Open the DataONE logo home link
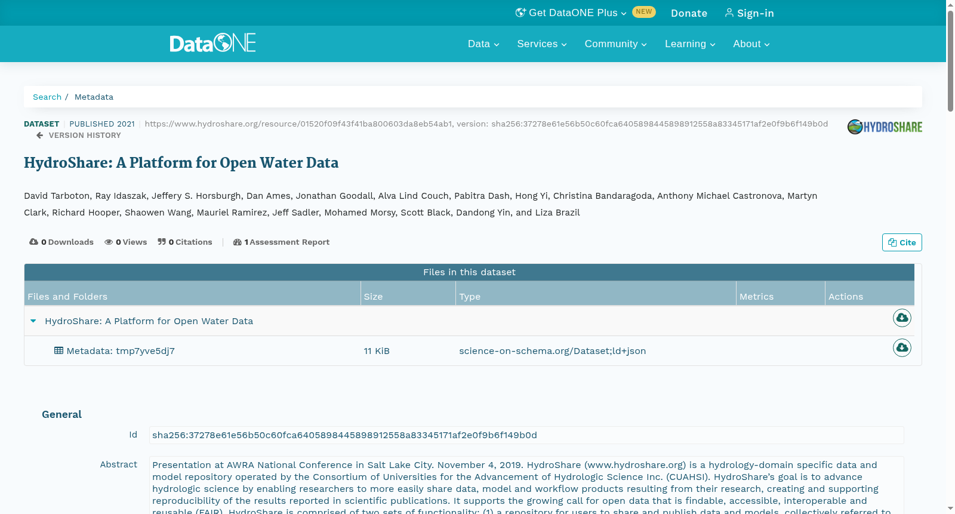 [x=212, y=43]
